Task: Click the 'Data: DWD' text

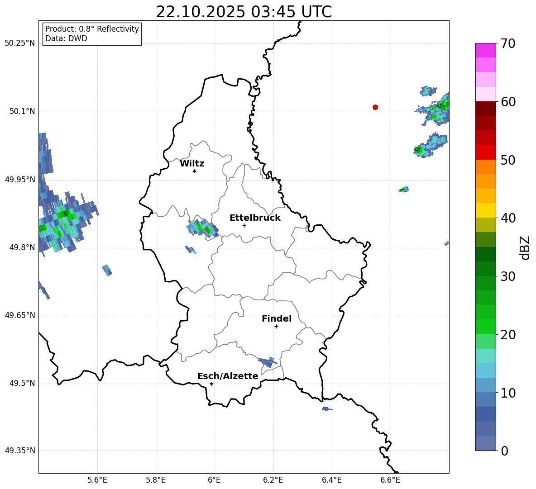Action: [x=66, y=38]
